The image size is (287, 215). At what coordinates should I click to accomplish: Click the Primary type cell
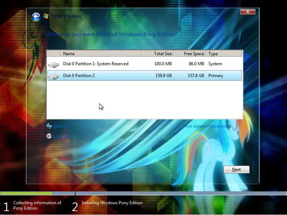(x=216, y=76)
